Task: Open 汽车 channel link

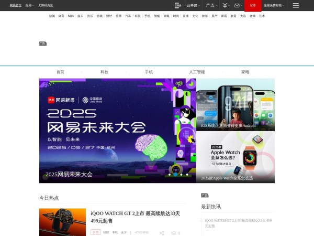Action: coord(128,16)
